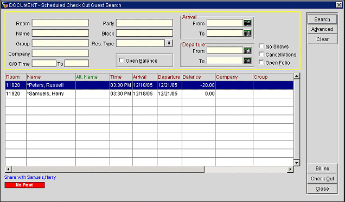Tick the Cancellations checkbox
The width and height of the screenshot is (345, 202).
point(261,55)
